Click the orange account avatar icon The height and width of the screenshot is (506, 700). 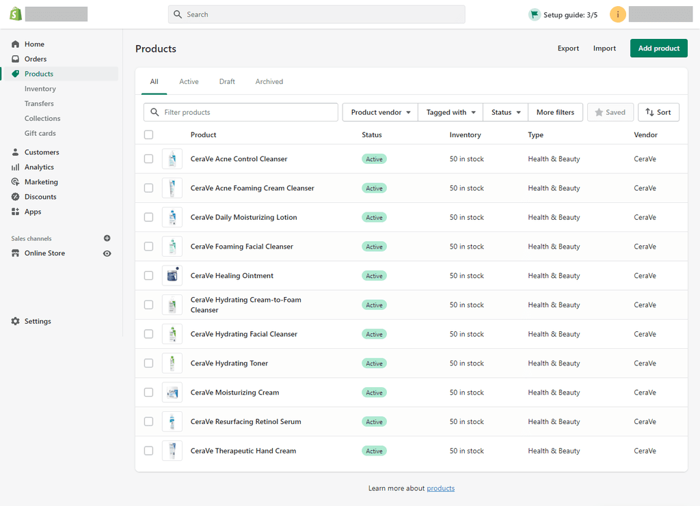(x=618, y=14)
